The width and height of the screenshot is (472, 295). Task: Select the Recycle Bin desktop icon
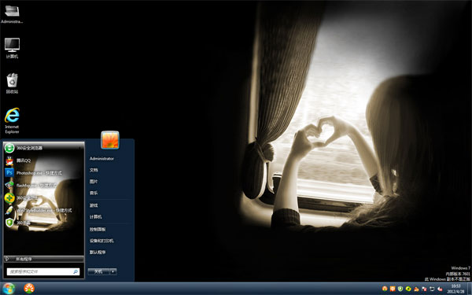[x=12, y=83]
